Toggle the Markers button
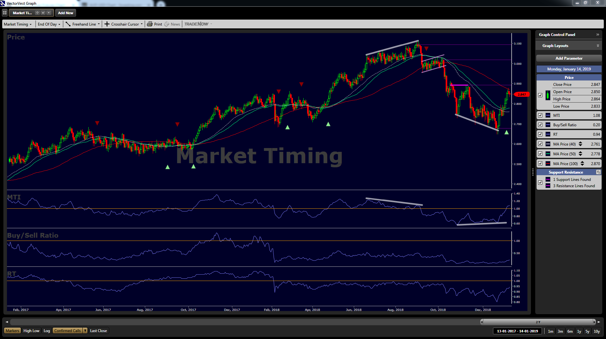The height and width of the screenshot is (339, 606). [x=12, y=331]
